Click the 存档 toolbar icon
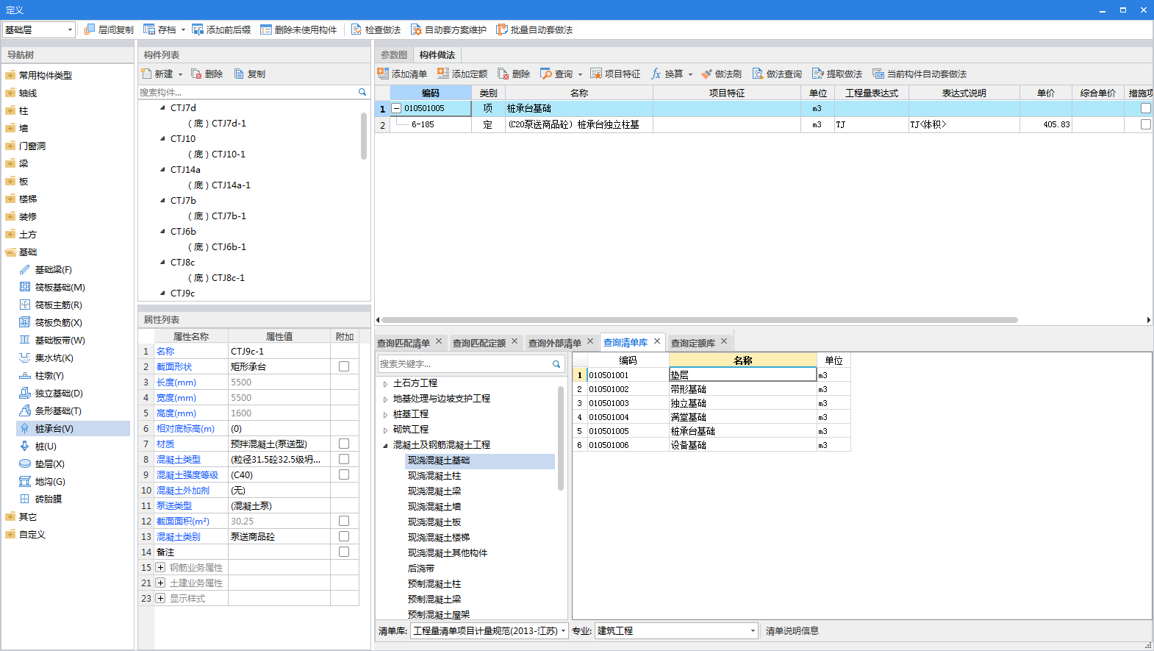Image resolution: width=1154 pixels, height=651 pixels. 149,29
